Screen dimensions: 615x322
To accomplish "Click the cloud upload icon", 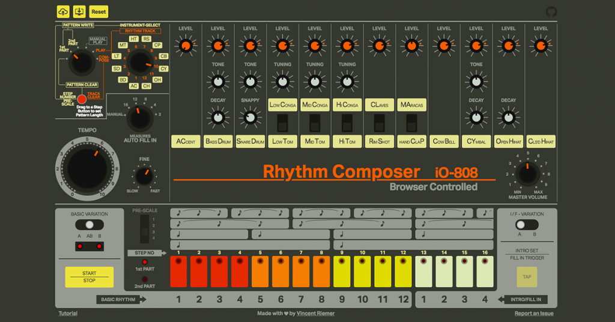I will [x=63, y=12].
